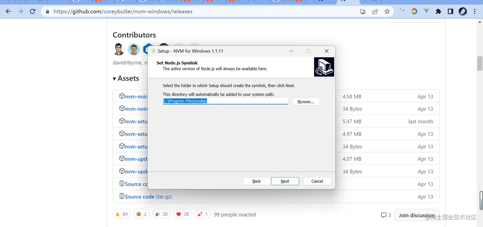Click the Node.js icon in the Setup title bar
Image resolution: width=483 pixels, height=227 pixels.
pos(153,51)
